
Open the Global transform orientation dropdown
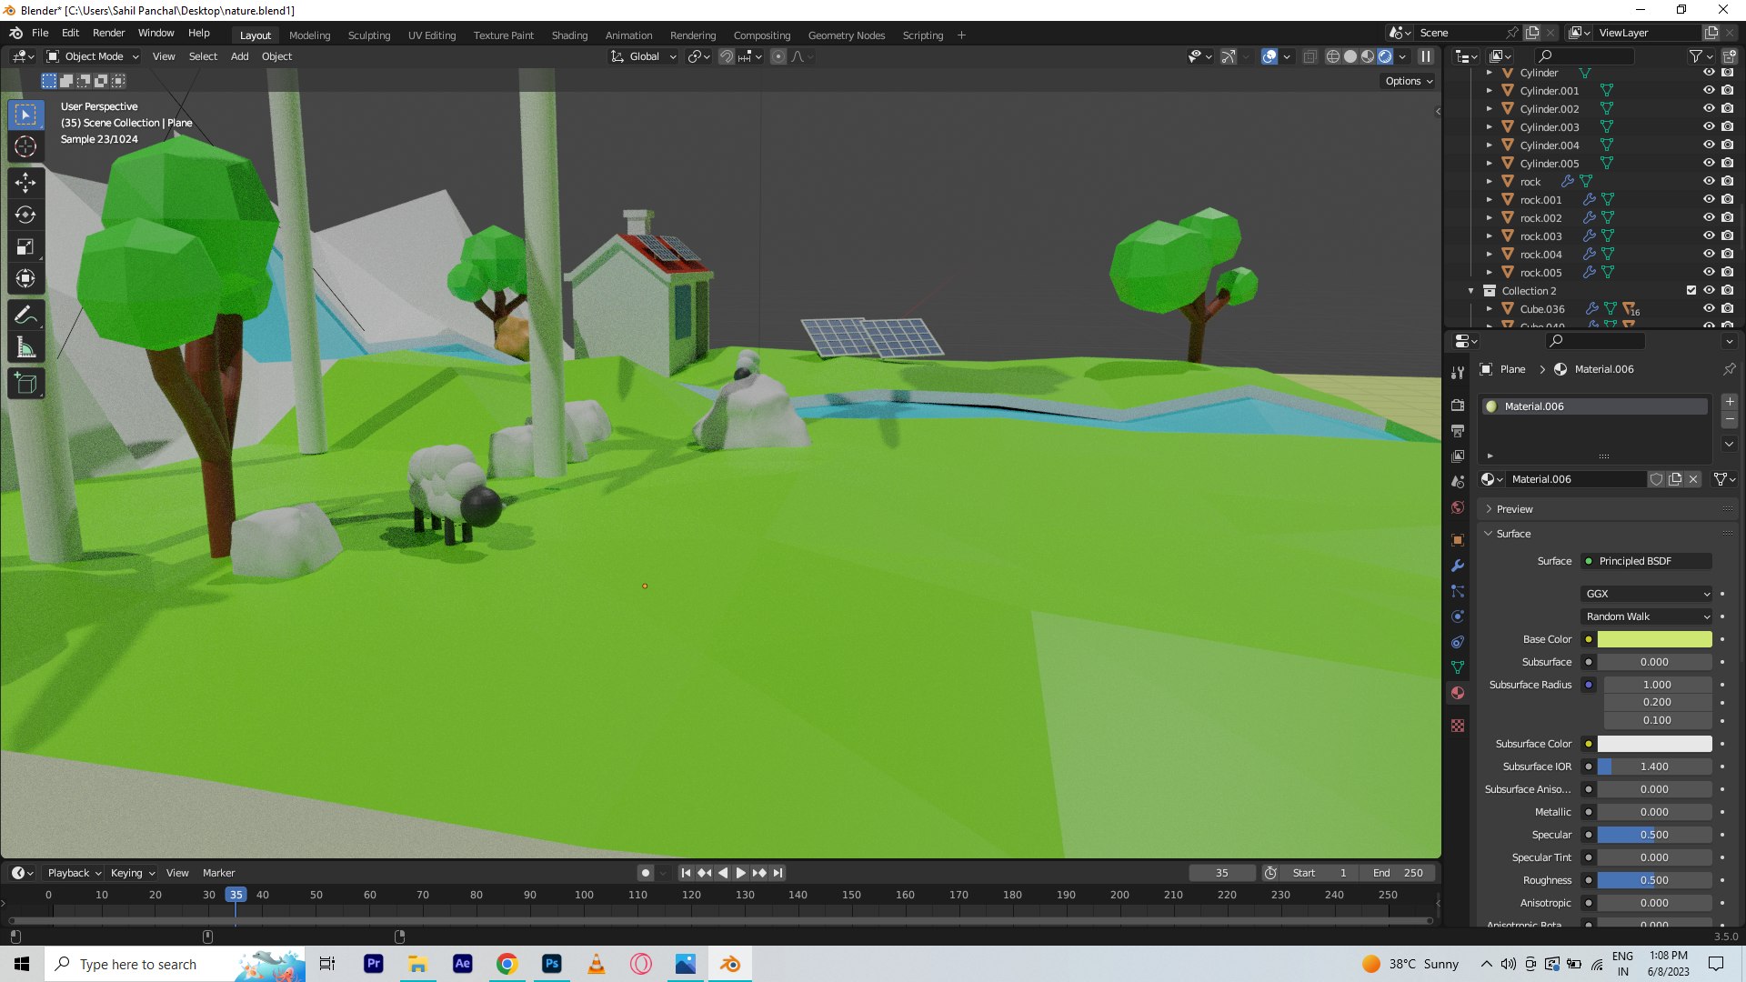[x=644, y=56]
